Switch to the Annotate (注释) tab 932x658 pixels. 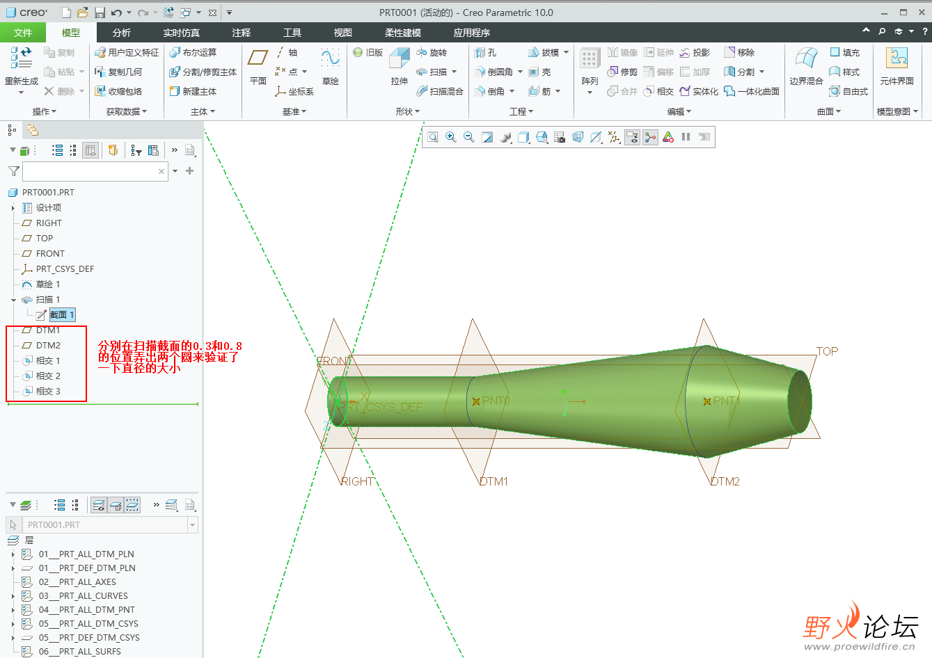coord(242,33)
